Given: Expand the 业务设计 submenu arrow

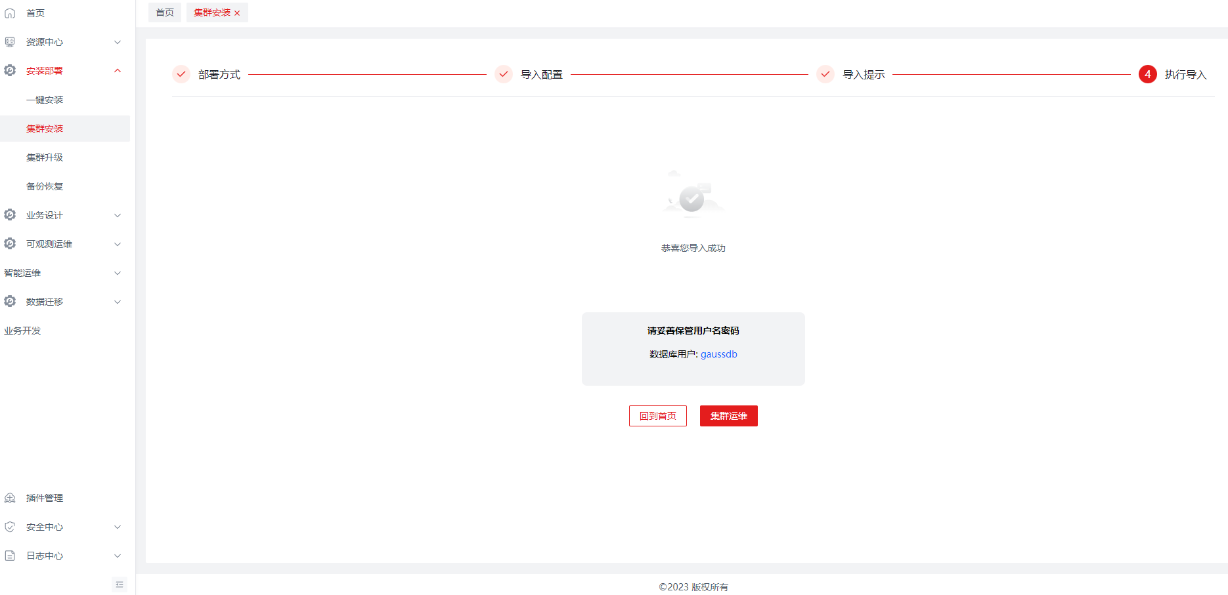Looking at the screenshot, I should click(118, 215).
